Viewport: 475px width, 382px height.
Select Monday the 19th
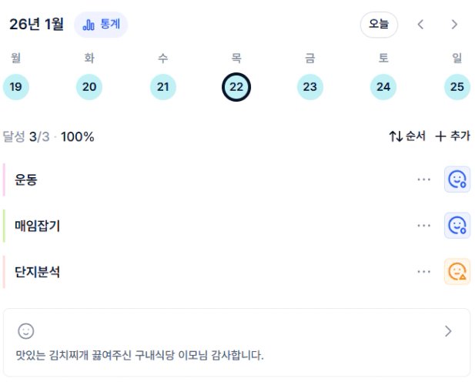click(15, 87)
